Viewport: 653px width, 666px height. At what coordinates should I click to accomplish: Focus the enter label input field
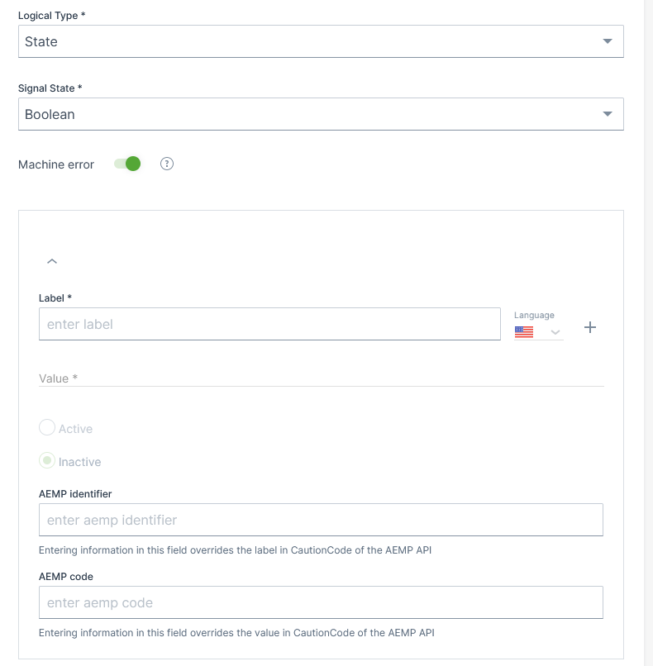coord(269,324)
